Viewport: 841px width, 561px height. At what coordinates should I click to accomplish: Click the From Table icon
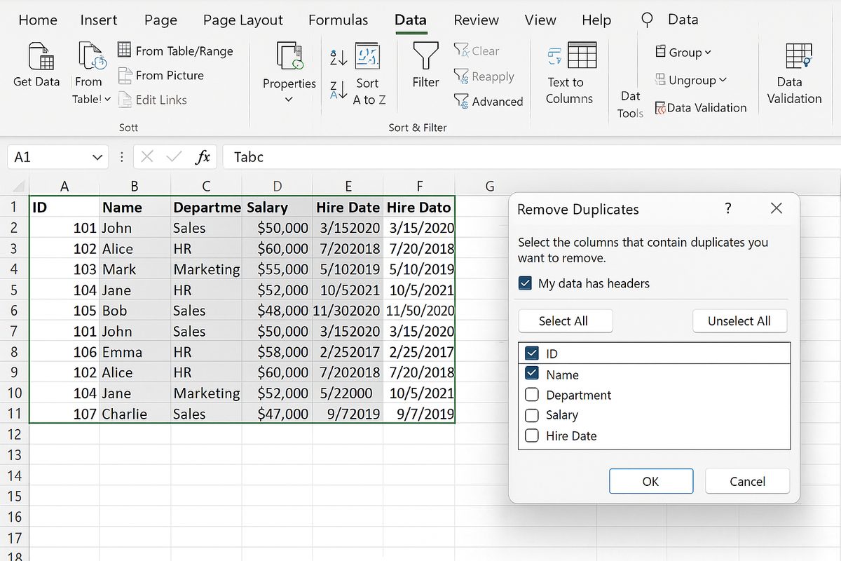pos(91,56)
